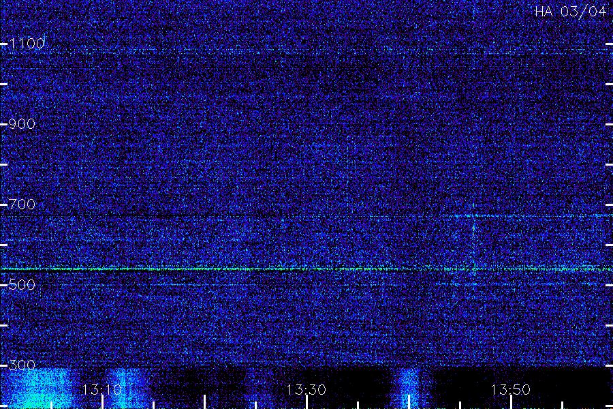
Task: Click the HA 03/04 label
Action: click(570, 12)
